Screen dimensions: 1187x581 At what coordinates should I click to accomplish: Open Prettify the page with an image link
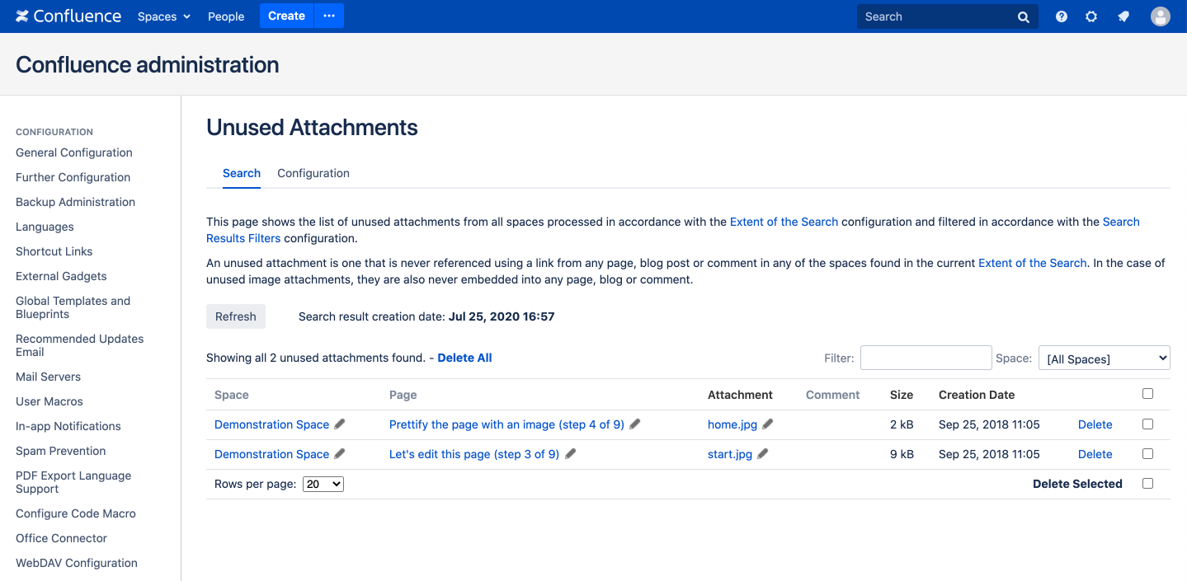pos(506,424)
